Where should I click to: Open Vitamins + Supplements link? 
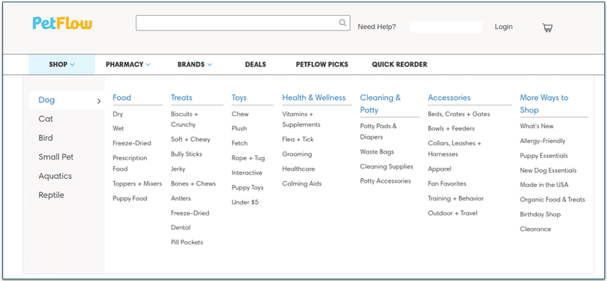click(x=301, y=119)
